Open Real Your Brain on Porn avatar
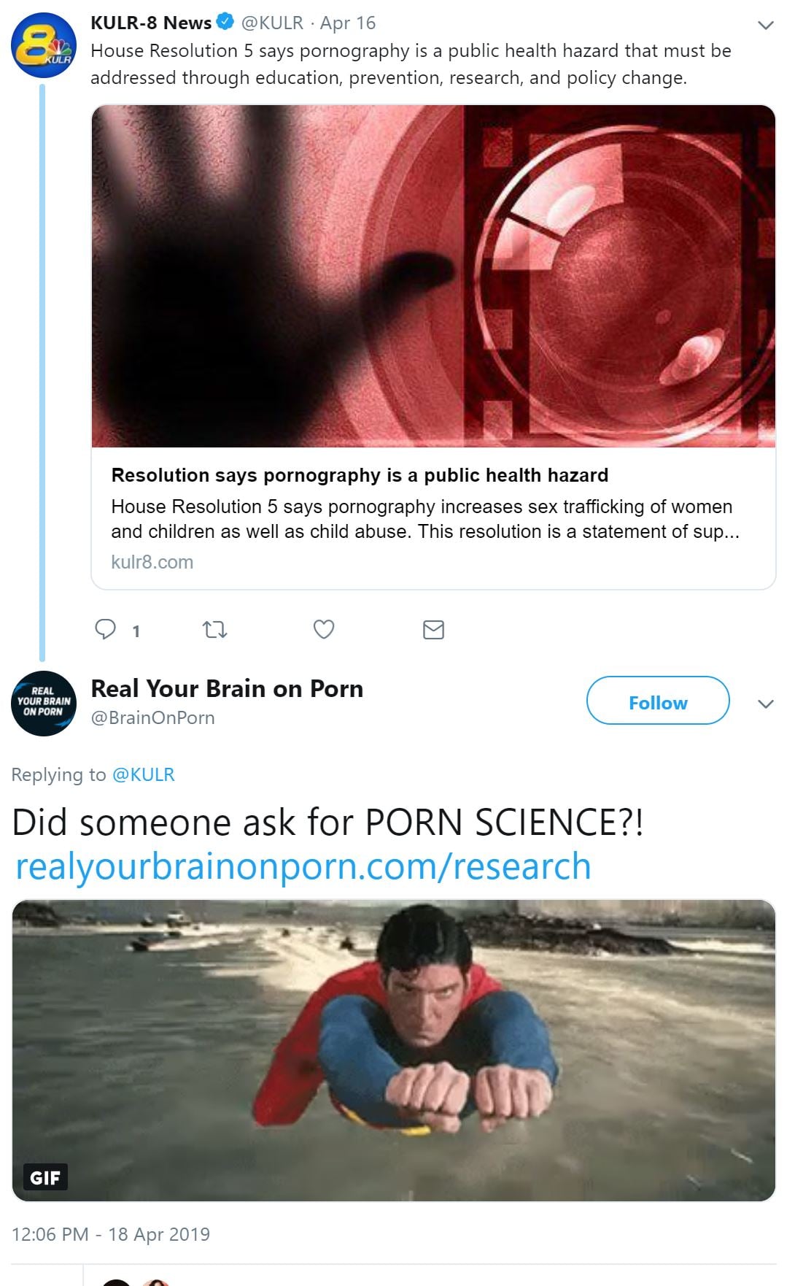This screenshot has height=1286, width=795. 44,704
